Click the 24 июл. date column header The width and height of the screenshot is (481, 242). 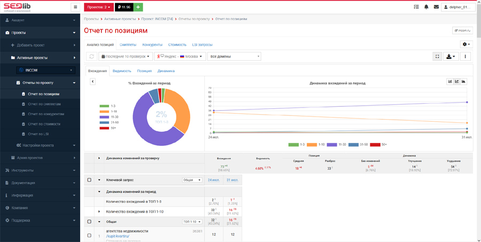click(x=214, y=180)
